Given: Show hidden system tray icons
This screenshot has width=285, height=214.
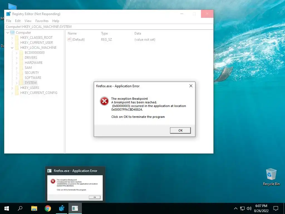Looking at the screenshot, I should click(x=235, y=208).
